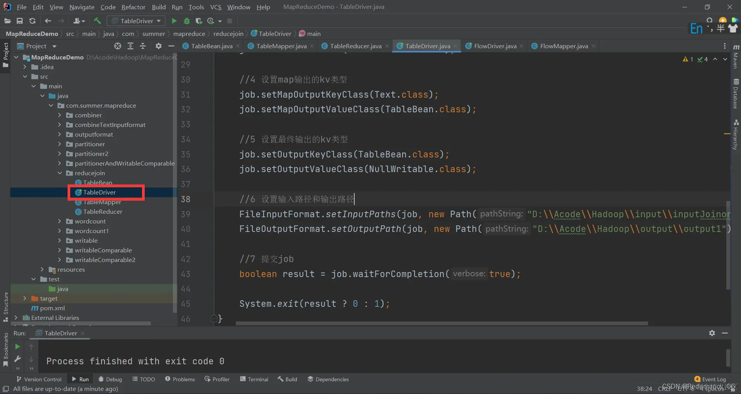Select TableReducer in project tree
The width and height of the screenshot is (741, 394).
point(103,211)
